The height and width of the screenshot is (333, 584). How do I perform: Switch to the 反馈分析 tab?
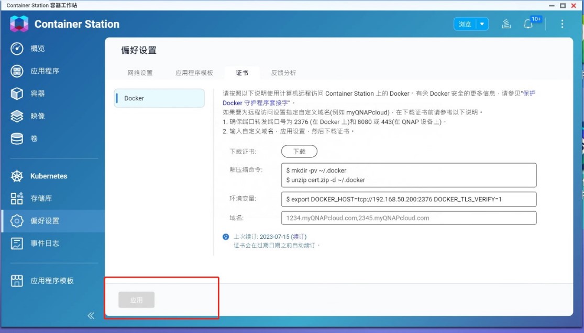pyautogui.click(x=283, y=73)
